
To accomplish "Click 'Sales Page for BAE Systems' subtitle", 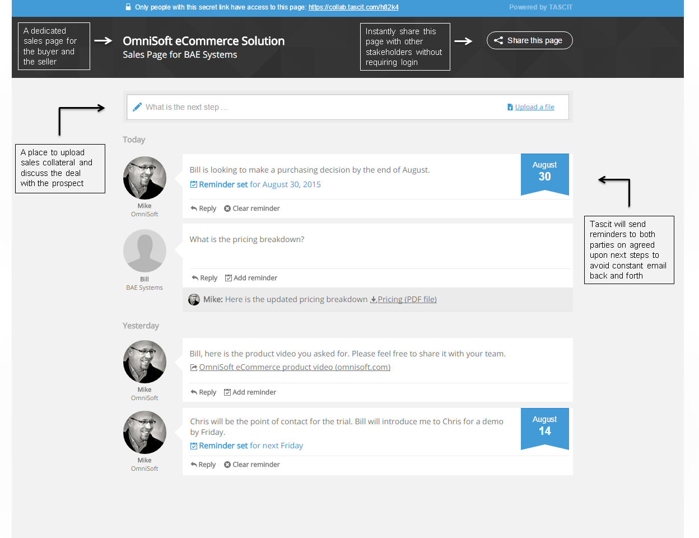I will (180, 54).
